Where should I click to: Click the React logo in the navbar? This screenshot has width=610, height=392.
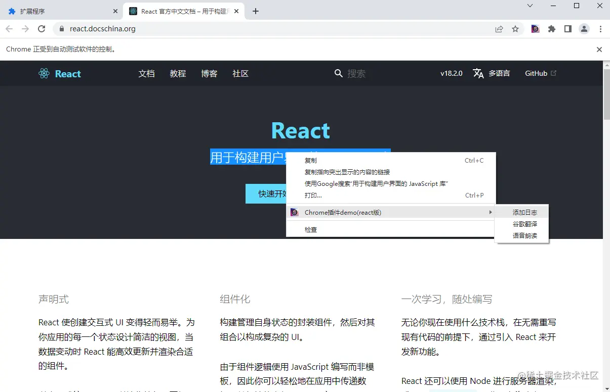(59, 73)
